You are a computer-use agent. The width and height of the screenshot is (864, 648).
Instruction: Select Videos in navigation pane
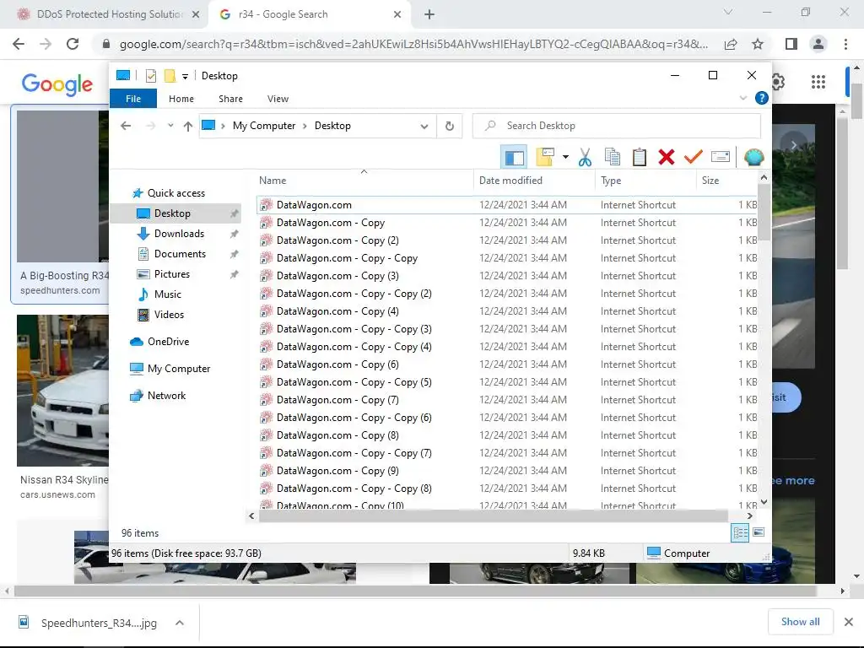[169, 315]
